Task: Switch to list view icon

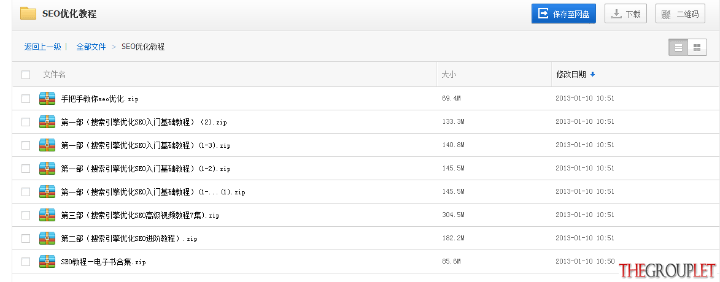Action: tap(678, 47)
